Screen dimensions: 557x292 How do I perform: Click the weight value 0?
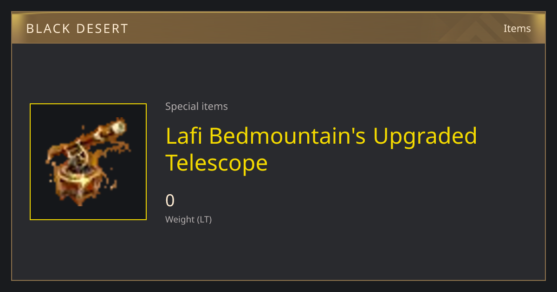[170, 200]
